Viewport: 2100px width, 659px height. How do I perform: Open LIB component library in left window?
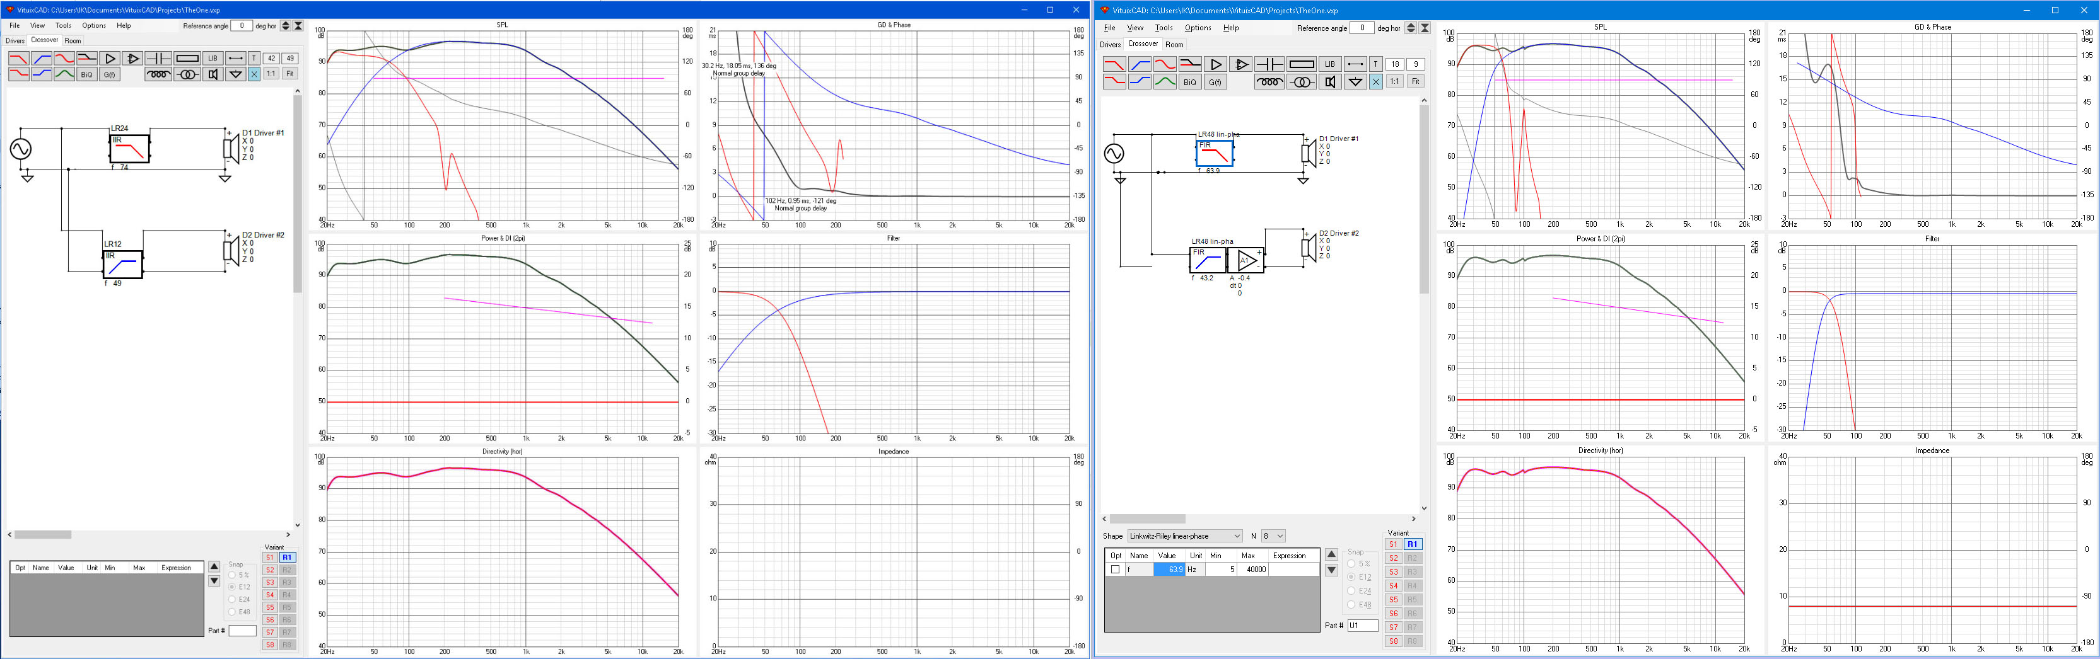pyautogui.click(x=213, y=59)
